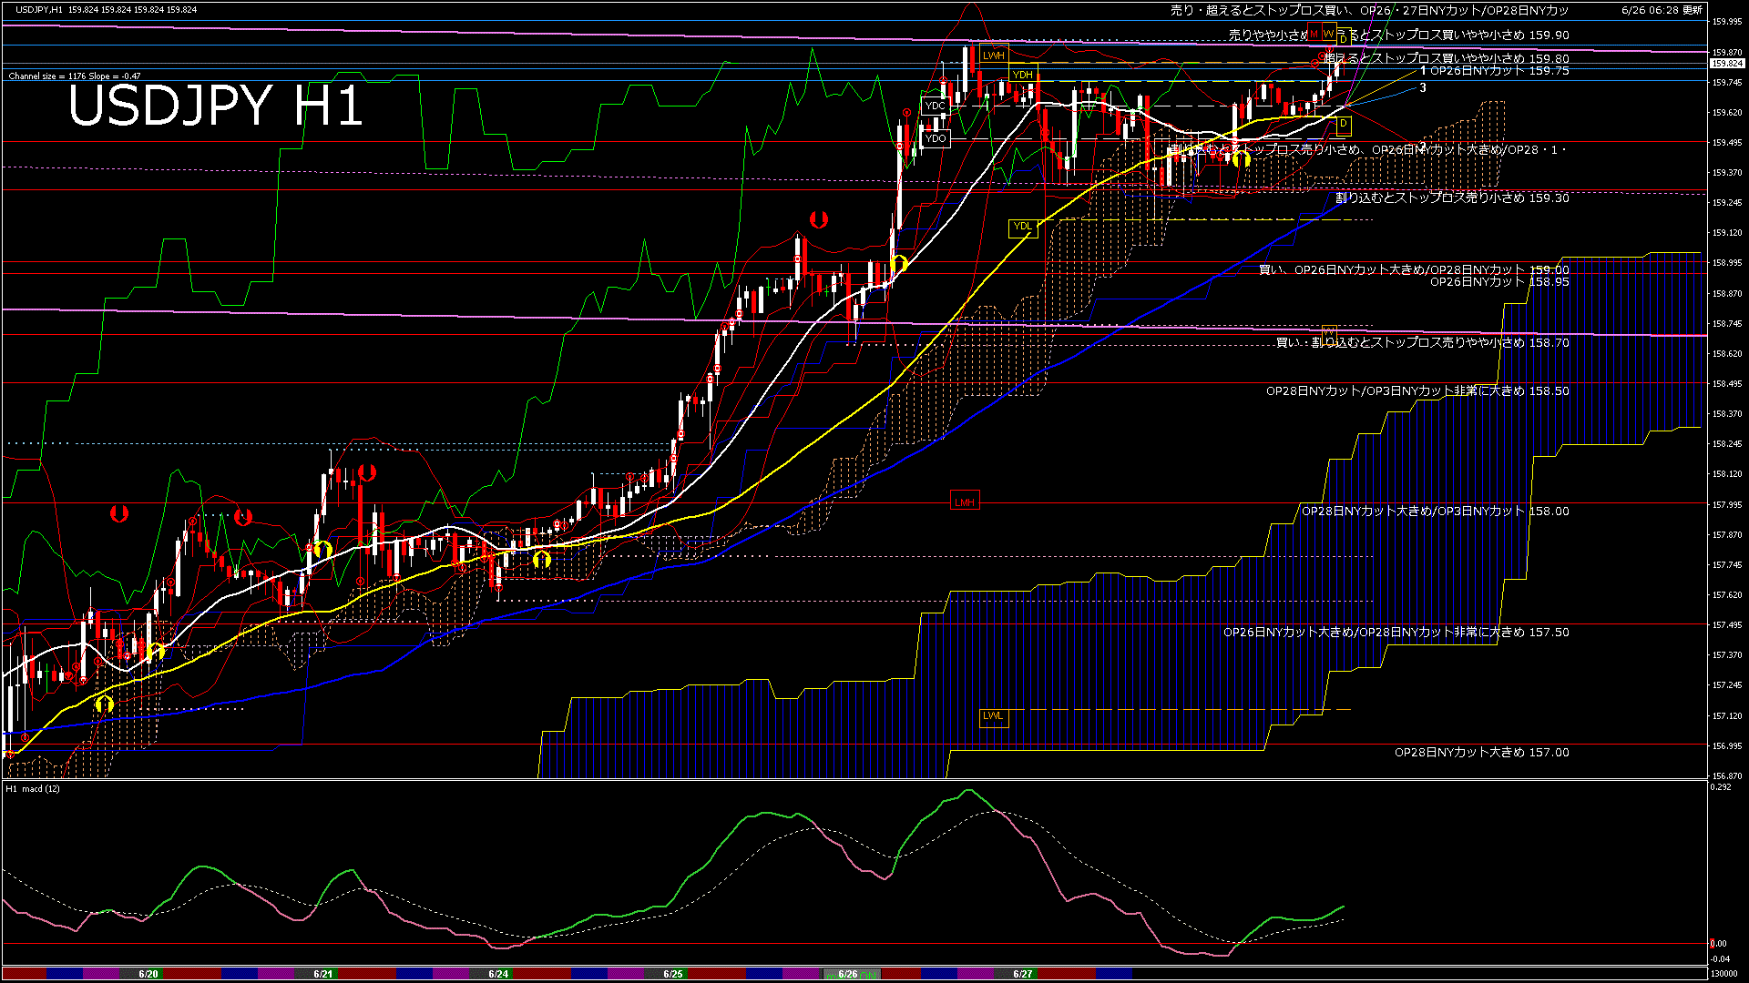Click the current price tag 159.824

click(1726, 64)
